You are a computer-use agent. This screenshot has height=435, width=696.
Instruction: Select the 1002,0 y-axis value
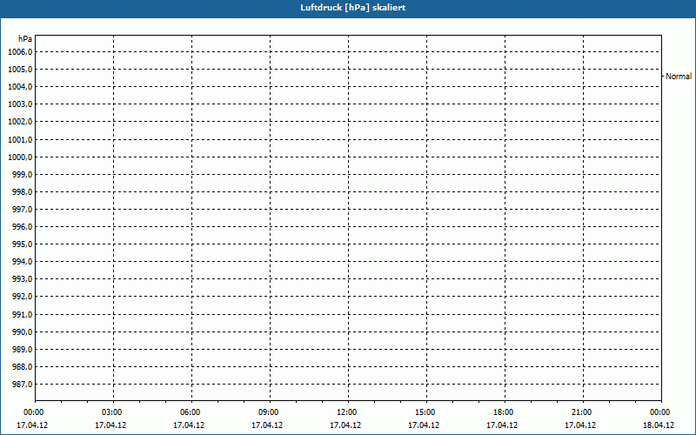tap(20, 122)
